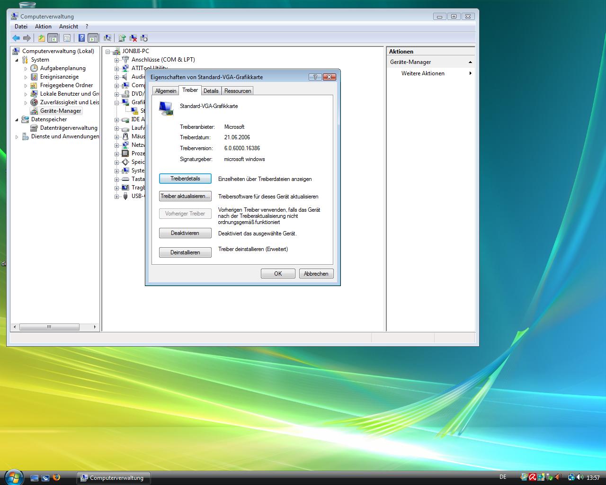Click the up-one-level folder icon
This screenshot has width=606, height=485.
coord(42,38)
